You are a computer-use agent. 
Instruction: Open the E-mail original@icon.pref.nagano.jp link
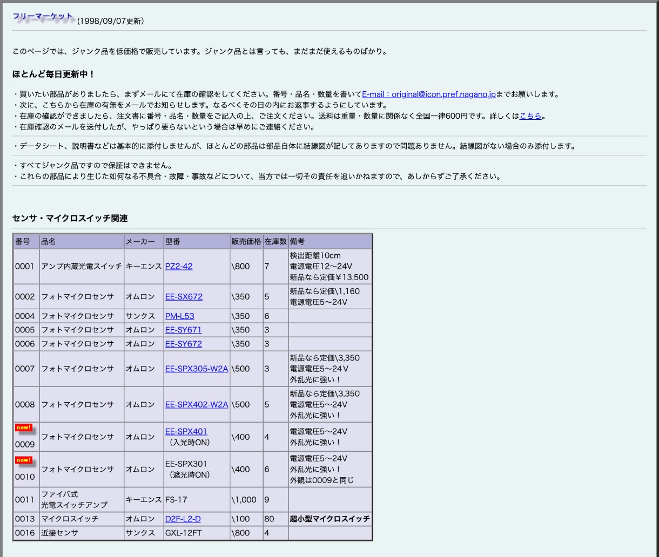(428, 94)
